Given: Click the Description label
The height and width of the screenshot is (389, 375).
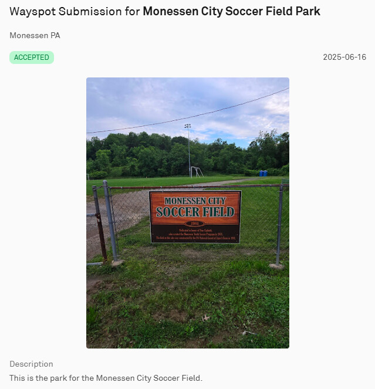Looking at the screenshot, I should [x=31, y=364].
